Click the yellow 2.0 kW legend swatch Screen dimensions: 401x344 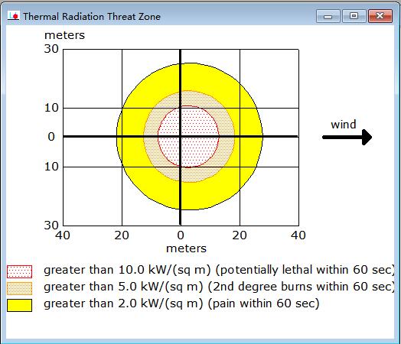click(19, 305)
